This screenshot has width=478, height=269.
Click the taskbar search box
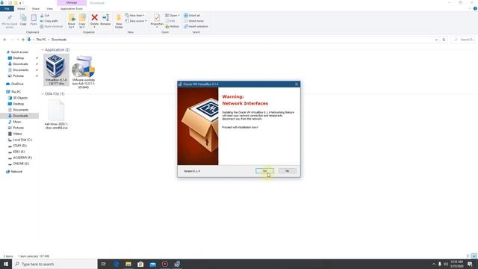click(x=55, y=264)
